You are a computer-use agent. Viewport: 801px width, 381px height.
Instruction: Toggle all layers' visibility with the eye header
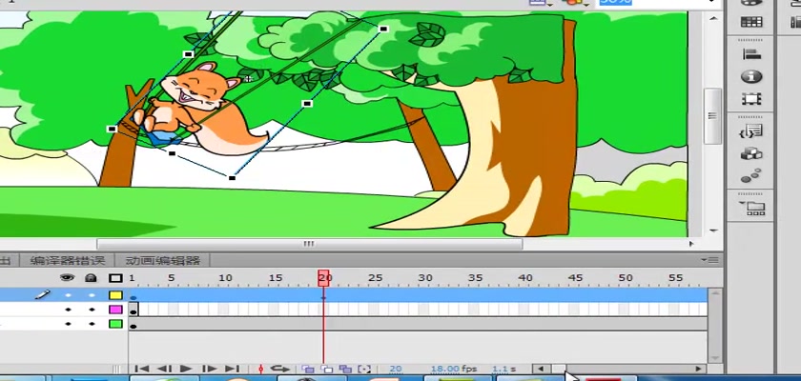pyautogui.click(x=68, y=278)
